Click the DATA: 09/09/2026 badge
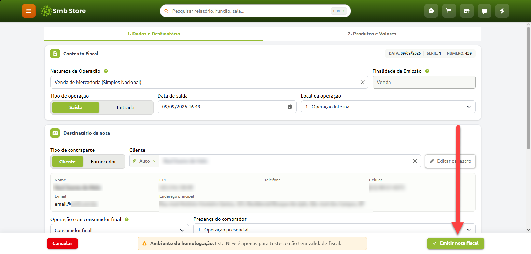 point(405,53)
